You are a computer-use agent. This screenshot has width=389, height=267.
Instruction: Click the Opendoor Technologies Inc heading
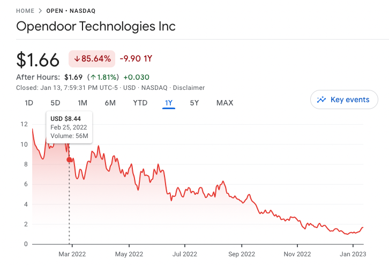[96, 26]
